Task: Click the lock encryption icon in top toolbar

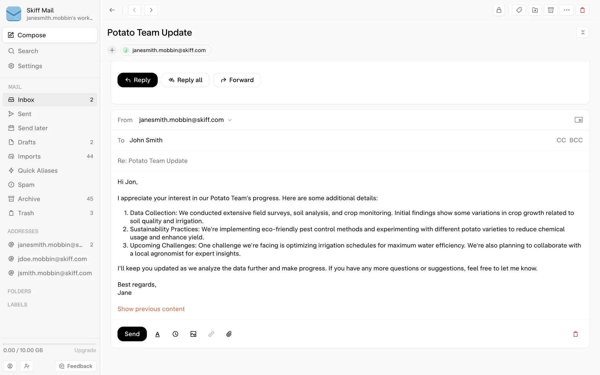Action: point(499,10)
